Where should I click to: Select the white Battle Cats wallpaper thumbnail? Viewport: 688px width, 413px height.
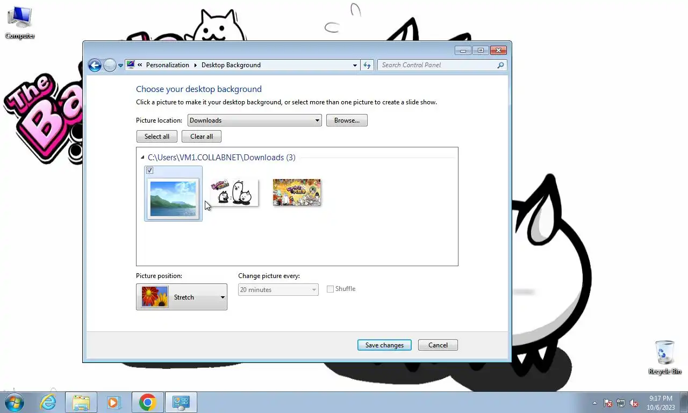pyautogui.click(x=234, y=193)
